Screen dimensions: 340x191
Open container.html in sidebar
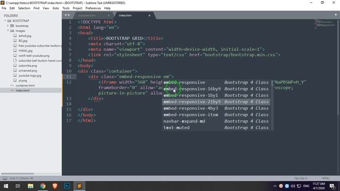(25, 85)
